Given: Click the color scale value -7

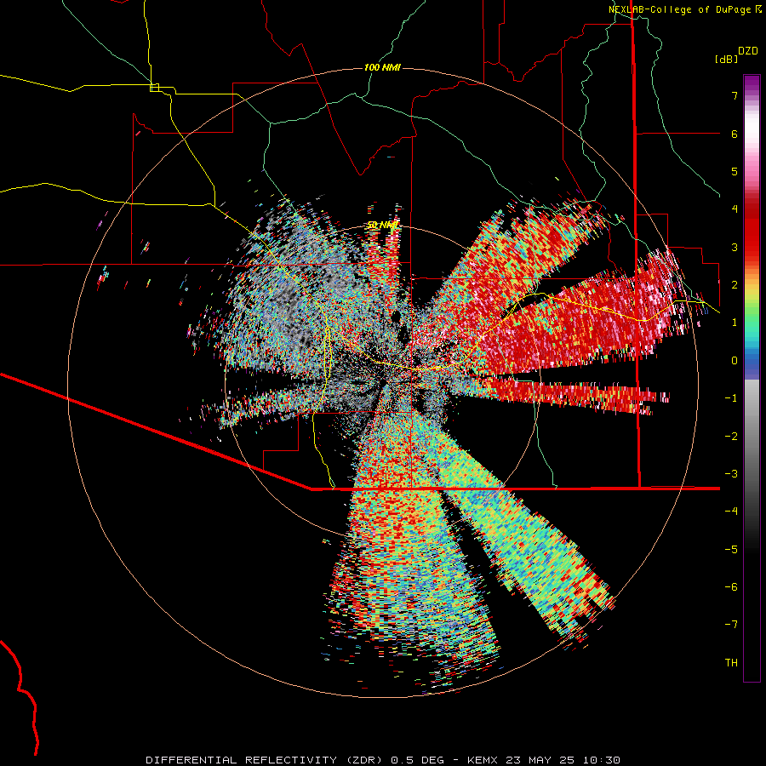Looking at the screenshot, I should [731, 625].
